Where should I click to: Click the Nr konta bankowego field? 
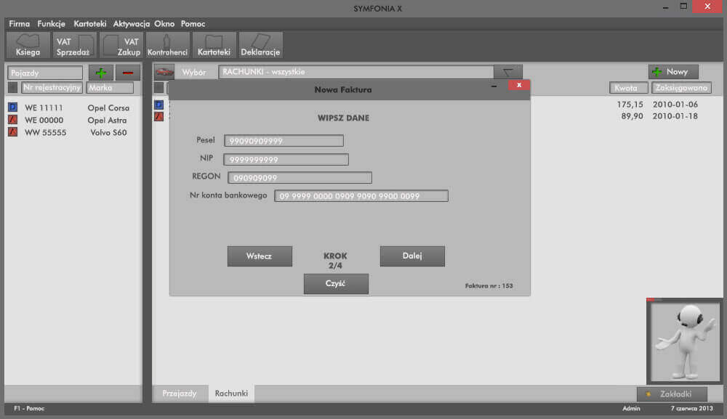click(361, 196)
